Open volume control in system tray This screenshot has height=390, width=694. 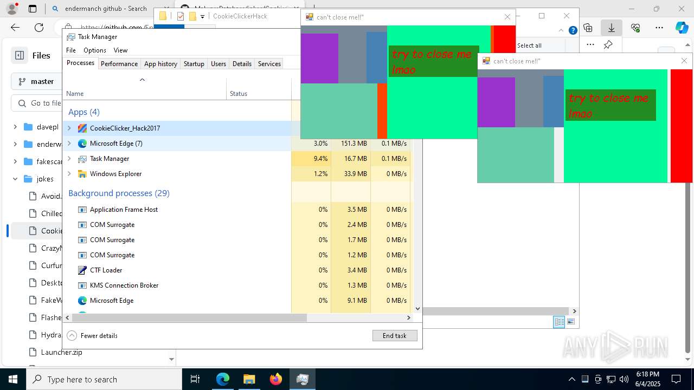[x=624, y=379]
